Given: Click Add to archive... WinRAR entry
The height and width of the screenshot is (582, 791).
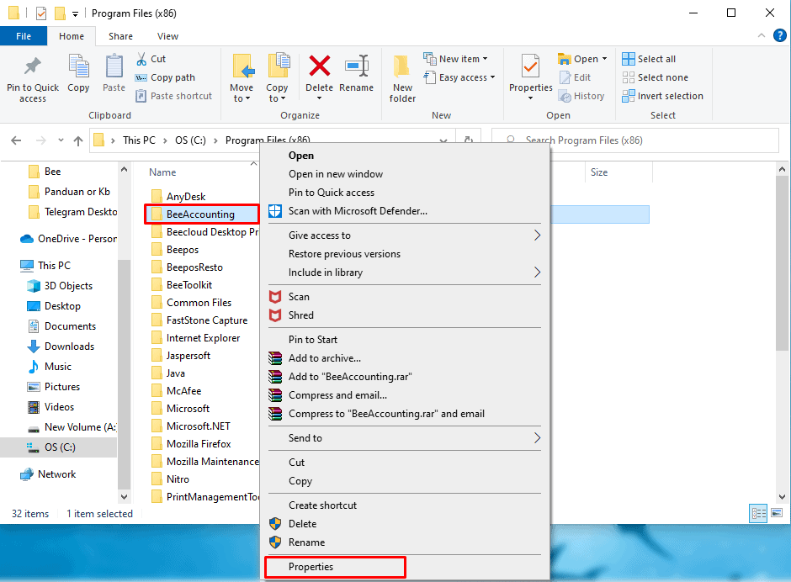Looking at the screenshot, I should pos(324,358).
